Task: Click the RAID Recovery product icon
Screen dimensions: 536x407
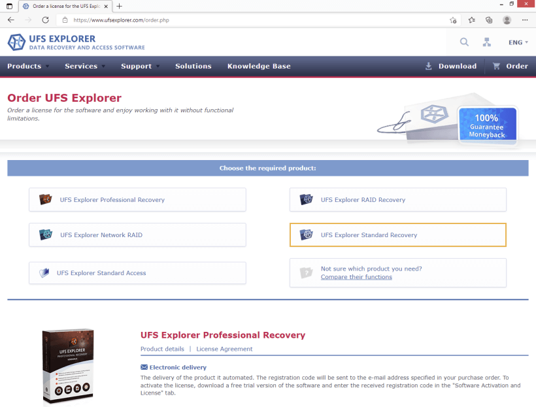Action: (306, 199)
